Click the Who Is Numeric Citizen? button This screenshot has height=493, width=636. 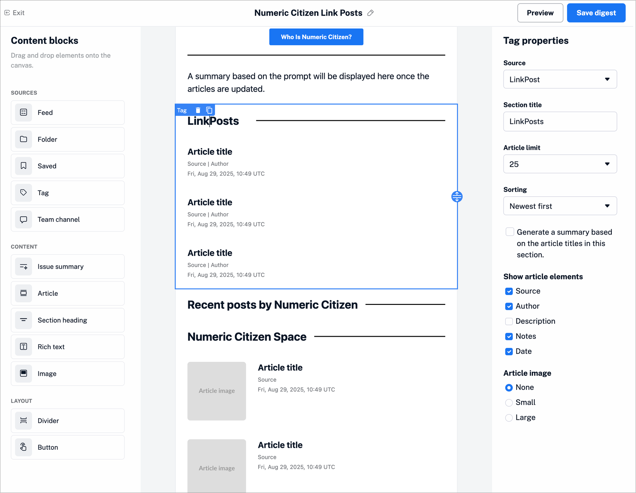pyautogui.click(x=316, y=37)
